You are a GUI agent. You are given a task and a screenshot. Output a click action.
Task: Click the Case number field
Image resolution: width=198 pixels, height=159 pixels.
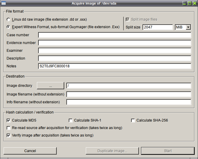tap(115, 35)
